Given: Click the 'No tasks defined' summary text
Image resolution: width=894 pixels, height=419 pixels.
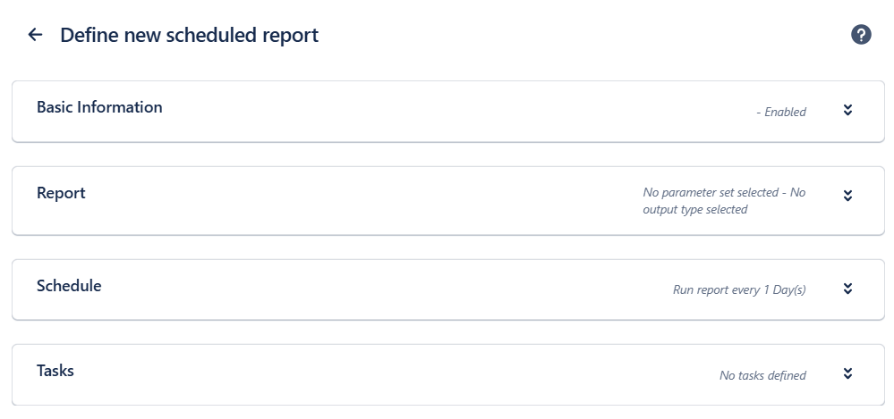Looking at the screenshot, I should pyautogui.click(x=762, y=376).
